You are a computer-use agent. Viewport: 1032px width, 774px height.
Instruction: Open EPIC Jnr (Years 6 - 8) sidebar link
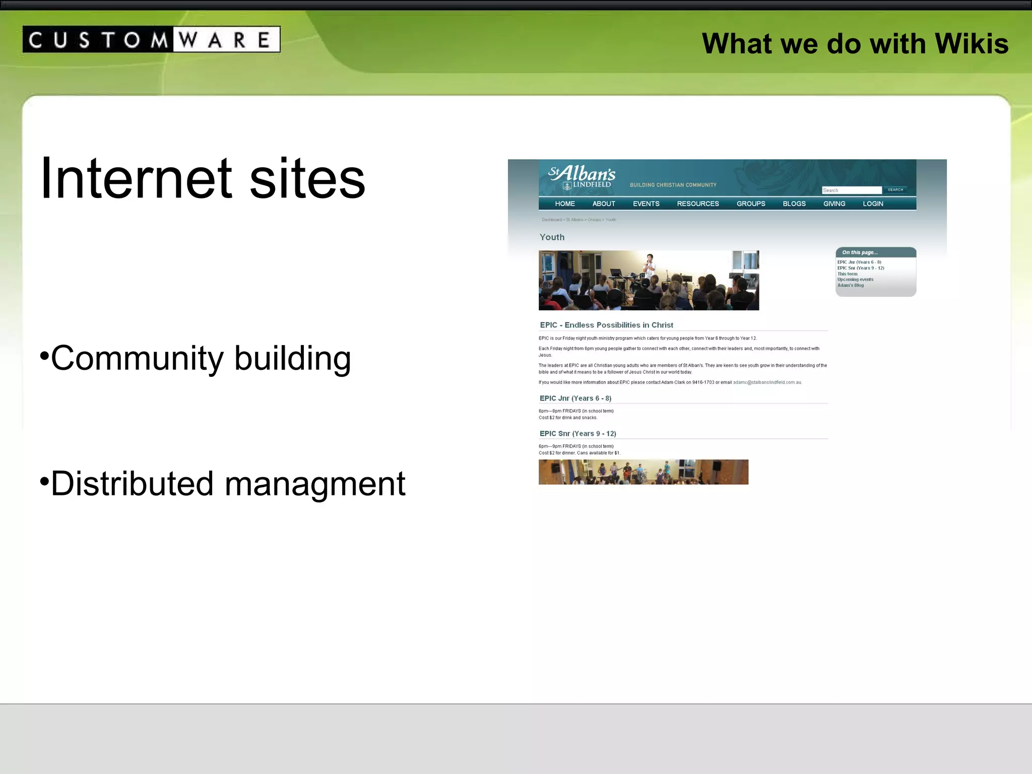coord(859,262)
